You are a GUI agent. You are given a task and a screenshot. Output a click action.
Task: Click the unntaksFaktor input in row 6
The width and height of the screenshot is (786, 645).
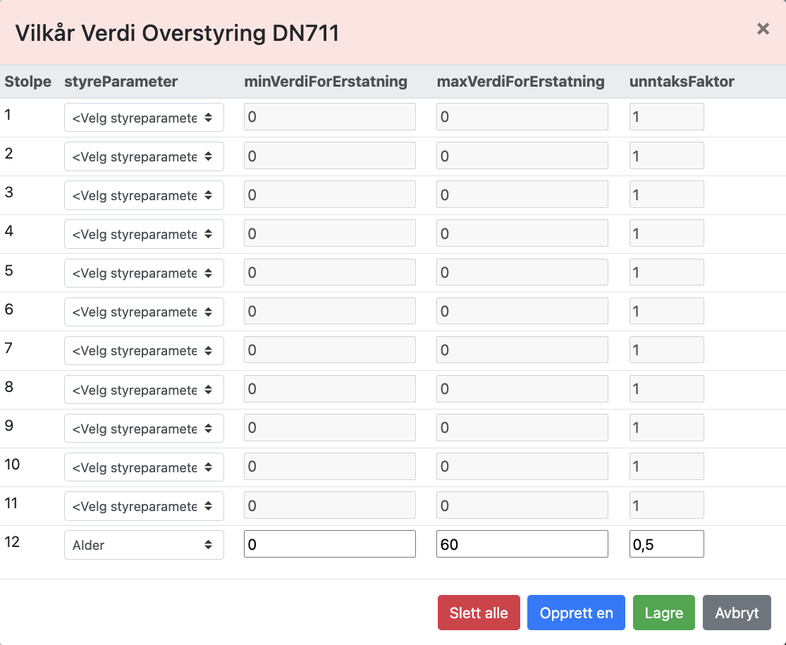tap(666, 312)
